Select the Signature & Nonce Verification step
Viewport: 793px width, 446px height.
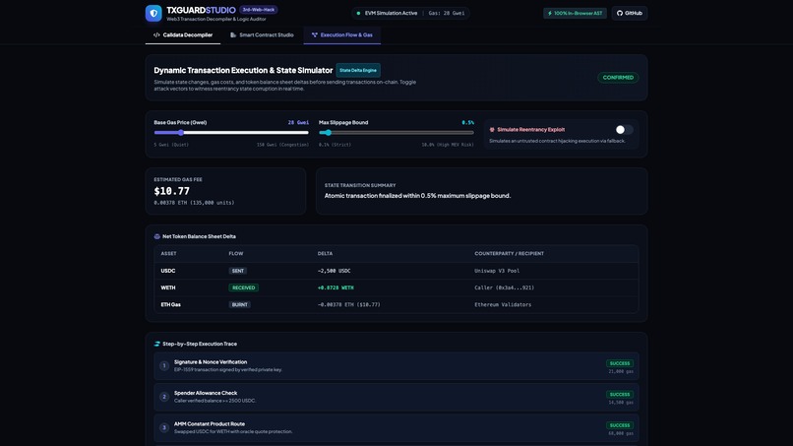click(396, 366)
